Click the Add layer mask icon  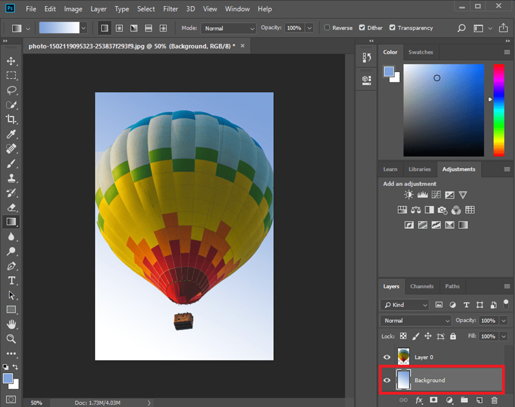(434, 400)
